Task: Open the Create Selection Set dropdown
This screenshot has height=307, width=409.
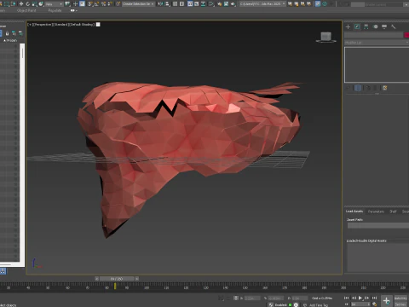Action: 138,4
